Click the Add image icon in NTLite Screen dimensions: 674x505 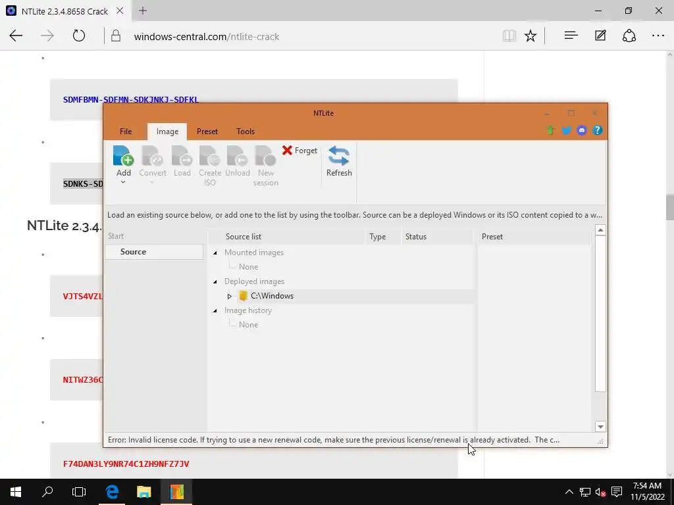click(123, 156)
